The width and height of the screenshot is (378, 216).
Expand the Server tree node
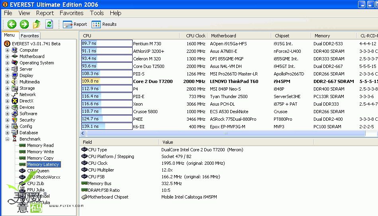point(7,69)
